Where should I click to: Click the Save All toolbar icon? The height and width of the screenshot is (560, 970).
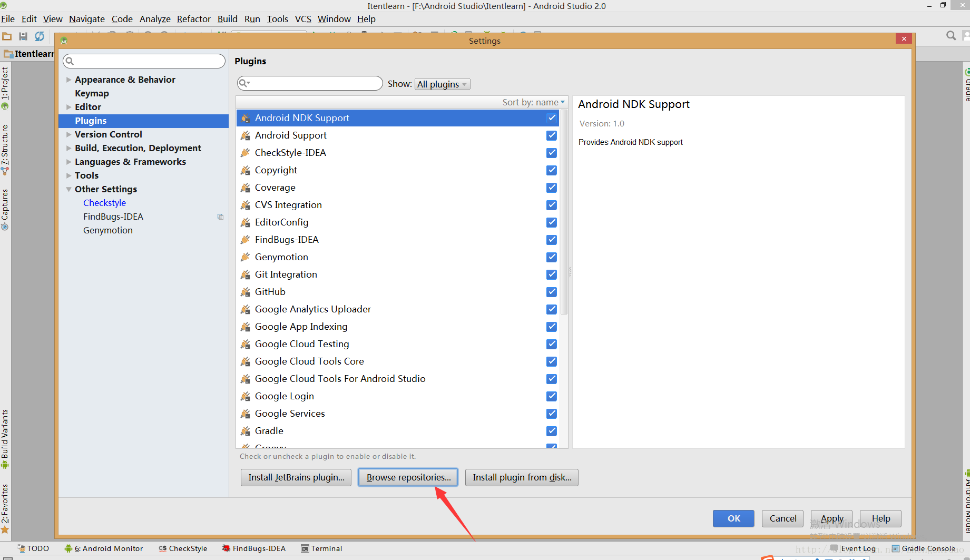click(23, 36)
